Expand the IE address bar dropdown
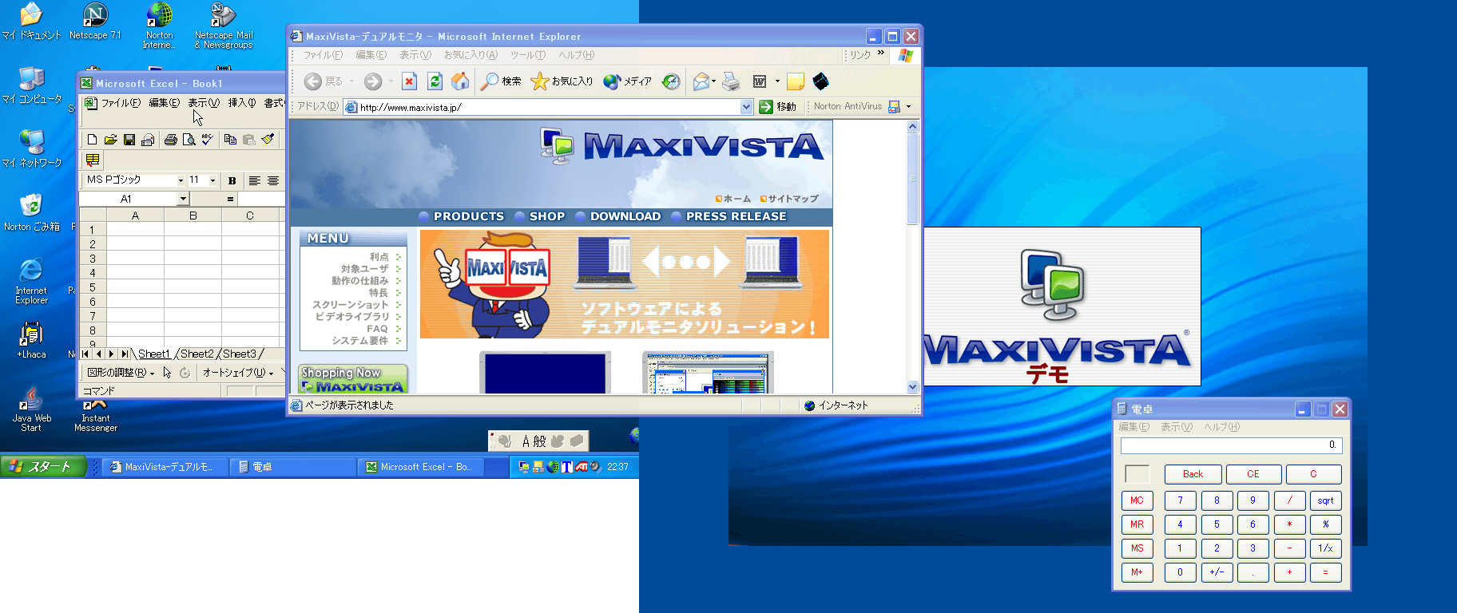This screenshot has width=1457, height=613. pos(746,107)
